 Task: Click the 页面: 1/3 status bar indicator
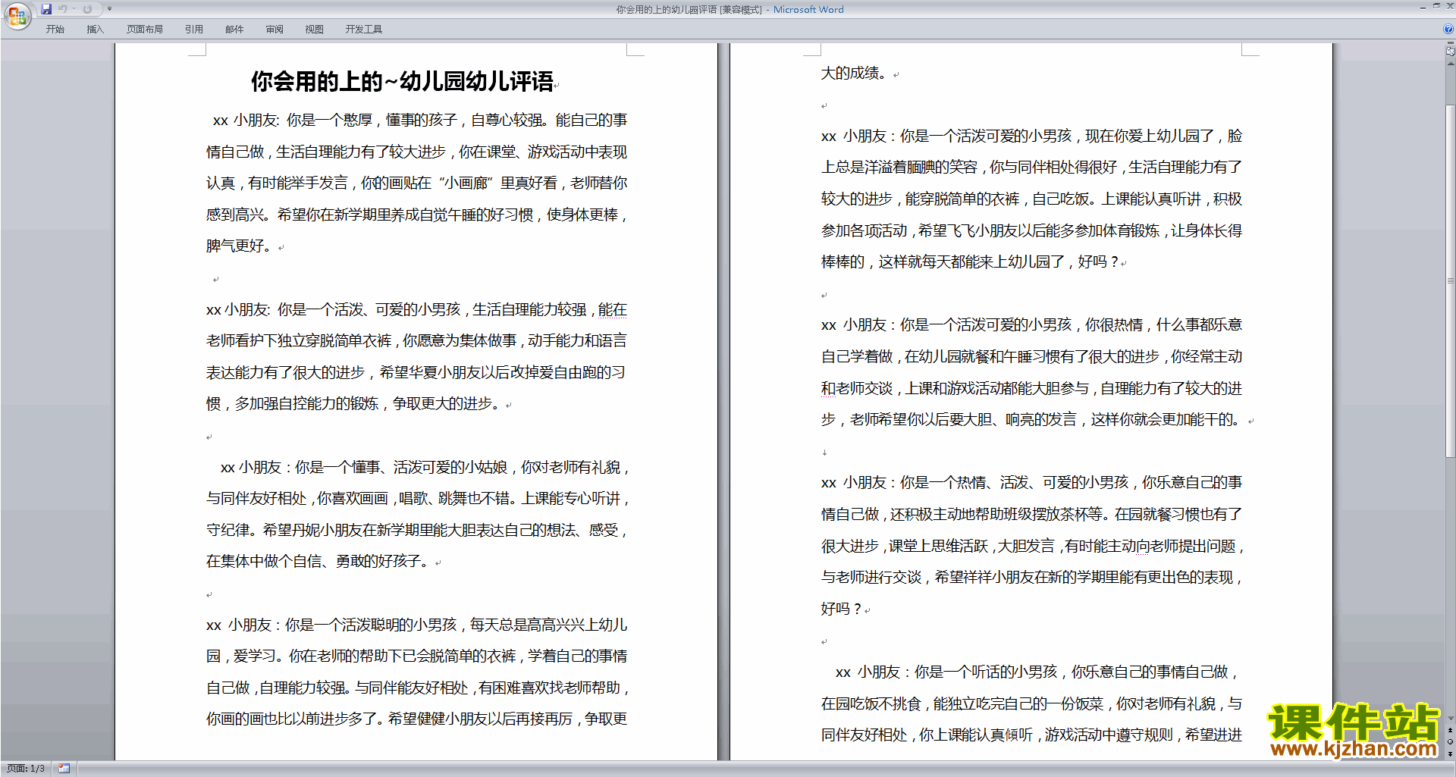tap(26, 769)
